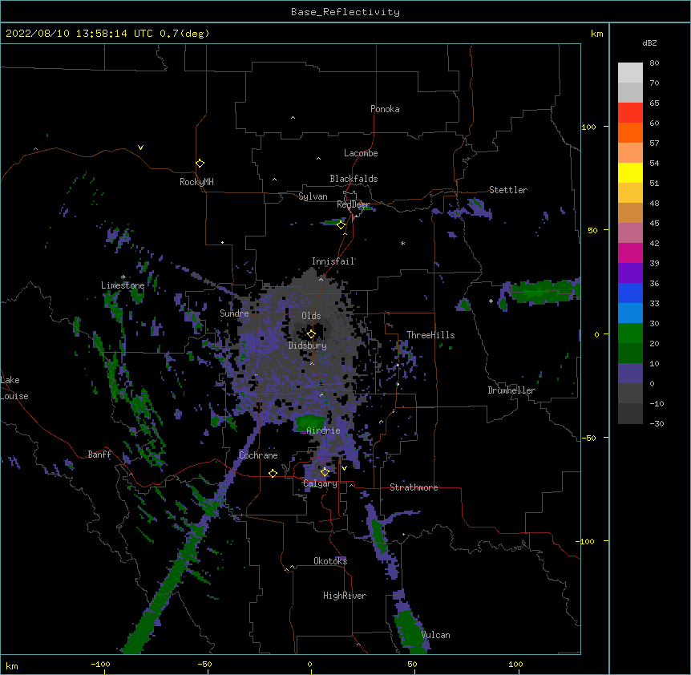Click the Vulcan city label

[x=435, y=635]
